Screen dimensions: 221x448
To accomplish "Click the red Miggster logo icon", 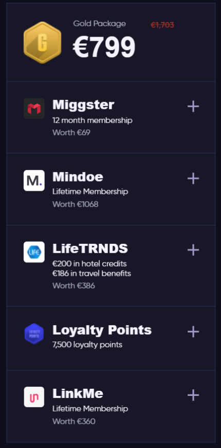I will pyautogui.click(x=34, y=108).
